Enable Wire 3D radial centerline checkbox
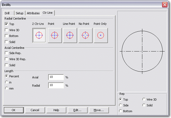The height and width of the screenshot is (118, 171). pyautogui.click(x=6, y=30)
